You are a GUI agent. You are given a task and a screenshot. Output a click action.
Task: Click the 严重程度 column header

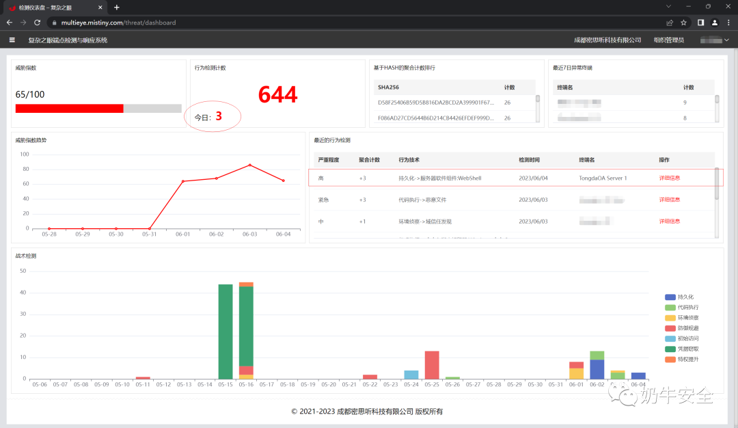(329, 159)
